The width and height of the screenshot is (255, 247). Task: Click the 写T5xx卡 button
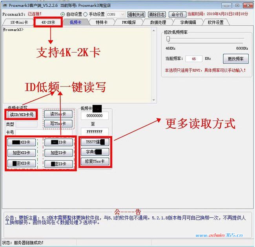58,124
